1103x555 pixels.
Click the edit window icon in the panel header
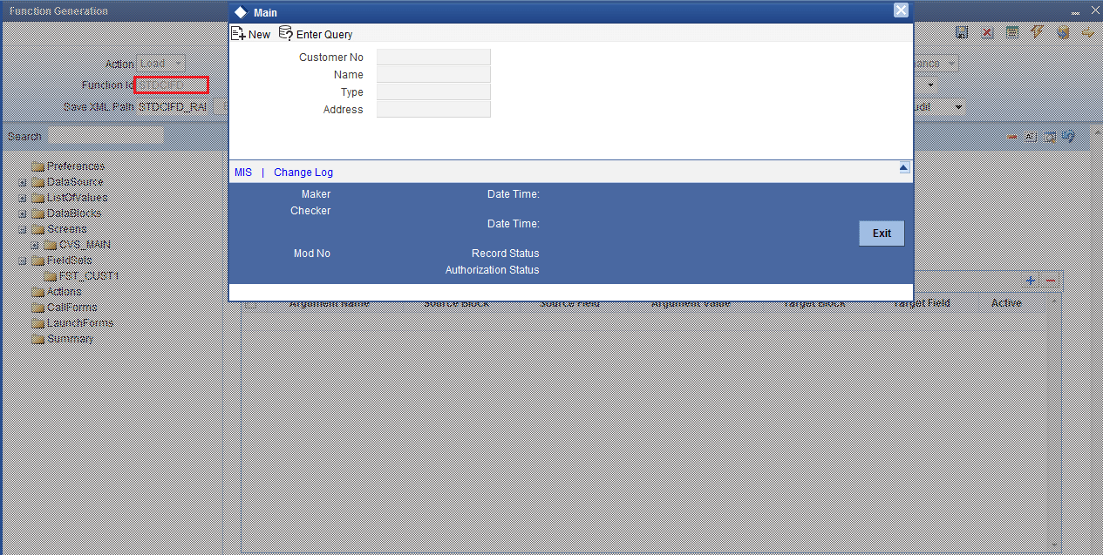pyautogui.click(x=1050, y=137)
